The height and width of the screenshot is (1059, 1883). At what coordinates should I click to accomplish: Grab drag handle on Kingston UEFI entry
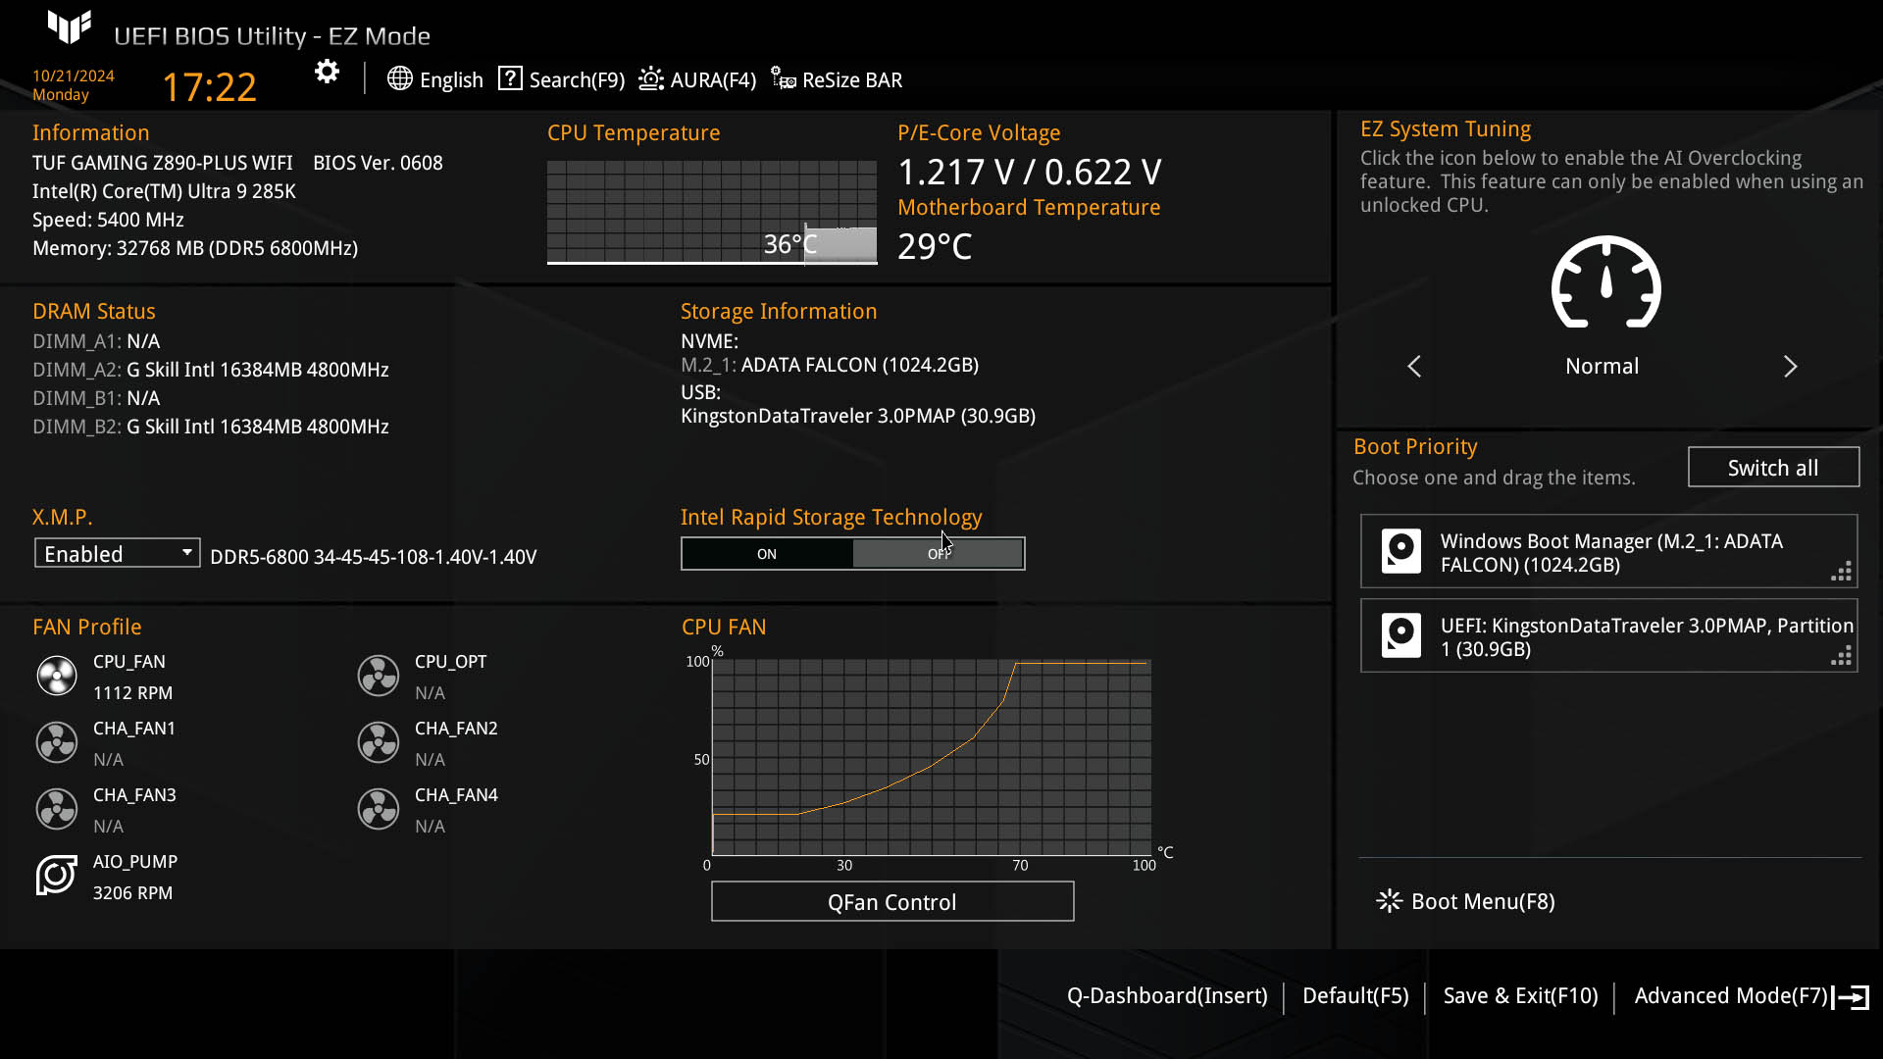click(1842, 656)
